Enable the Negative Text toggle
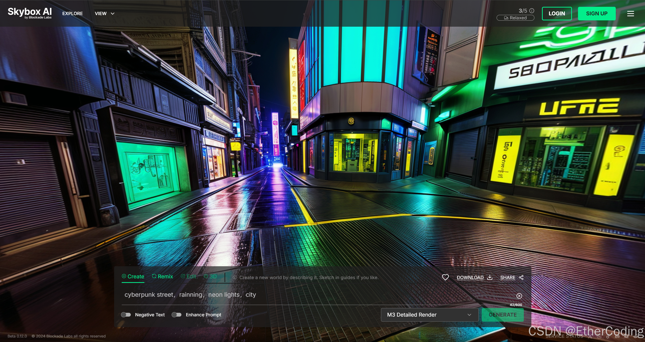 (x=126, y=315)
